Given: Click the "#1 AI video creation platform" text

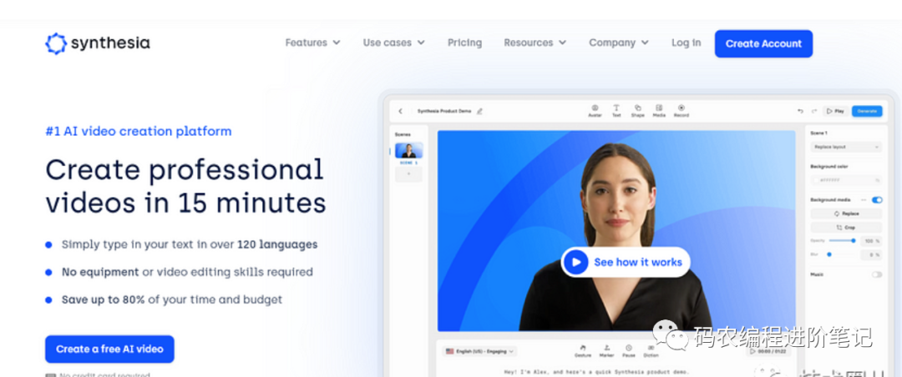Looking at the screenshot, I should point(138,131).
